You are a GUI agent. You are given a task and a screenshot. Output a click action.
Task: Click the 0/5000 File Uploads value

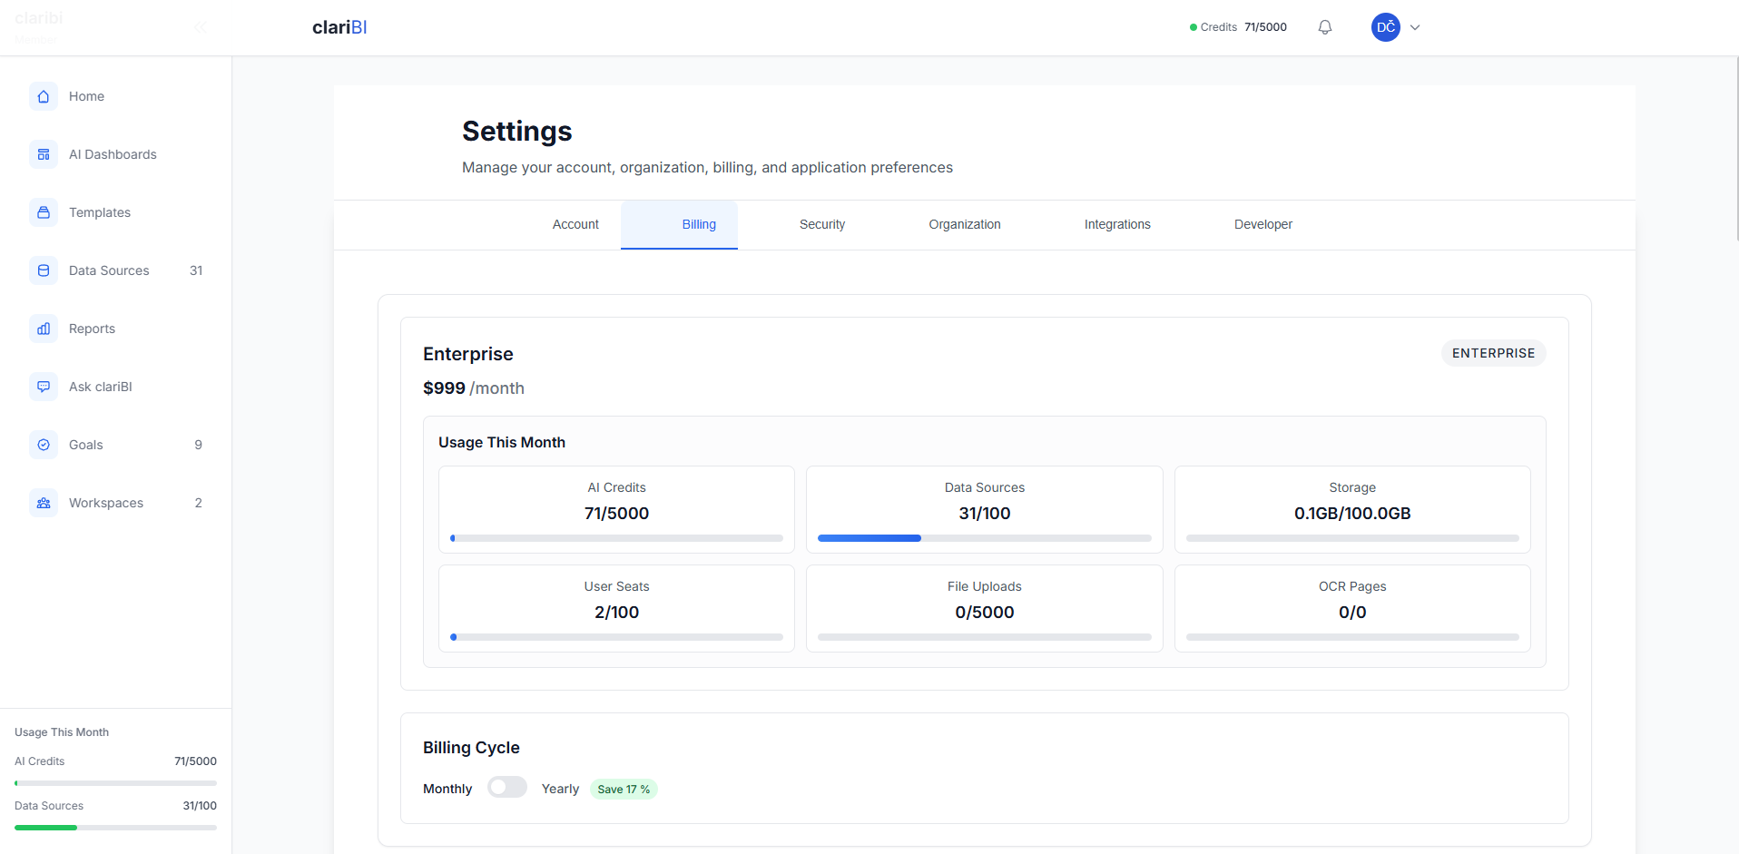click(x=984, y=613)
